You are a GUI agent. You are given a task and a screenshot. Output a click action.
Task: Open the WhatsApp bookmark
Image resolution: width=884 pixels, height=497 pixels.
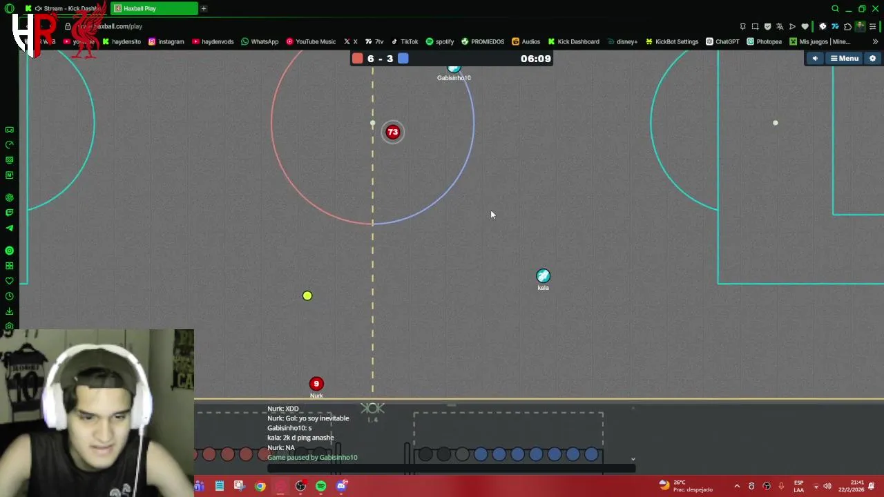[x=260, y=41]
